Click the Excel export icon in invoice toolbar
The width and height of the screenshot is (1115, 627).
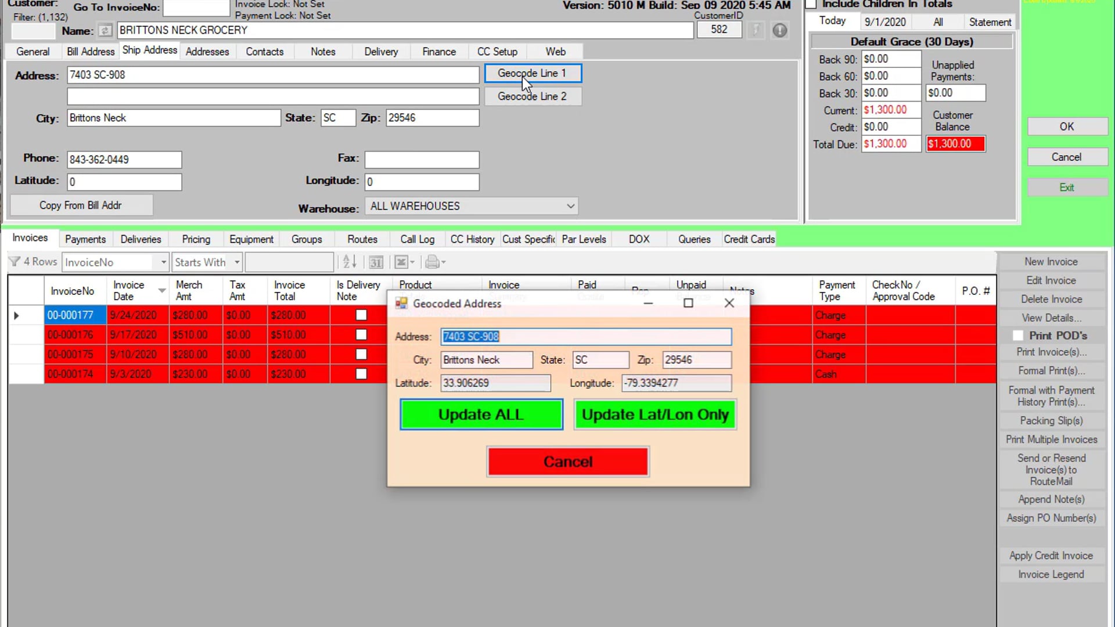tap(401, 262)
